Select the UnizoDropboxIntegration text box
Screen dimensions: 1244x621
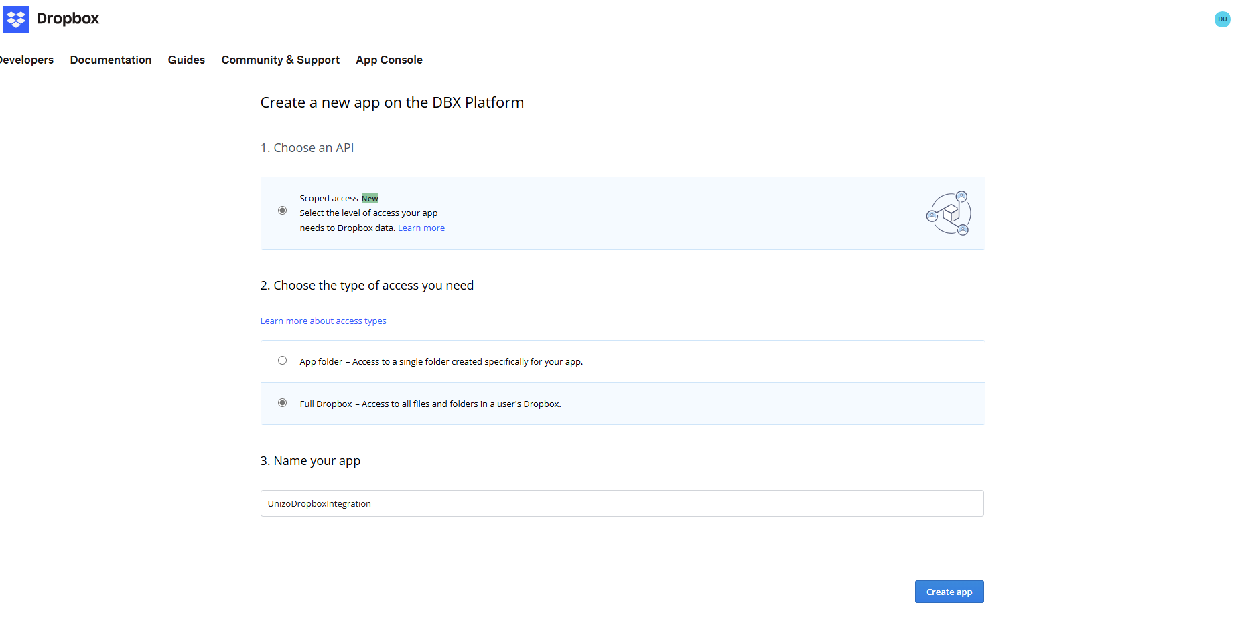tap(622, 503)
